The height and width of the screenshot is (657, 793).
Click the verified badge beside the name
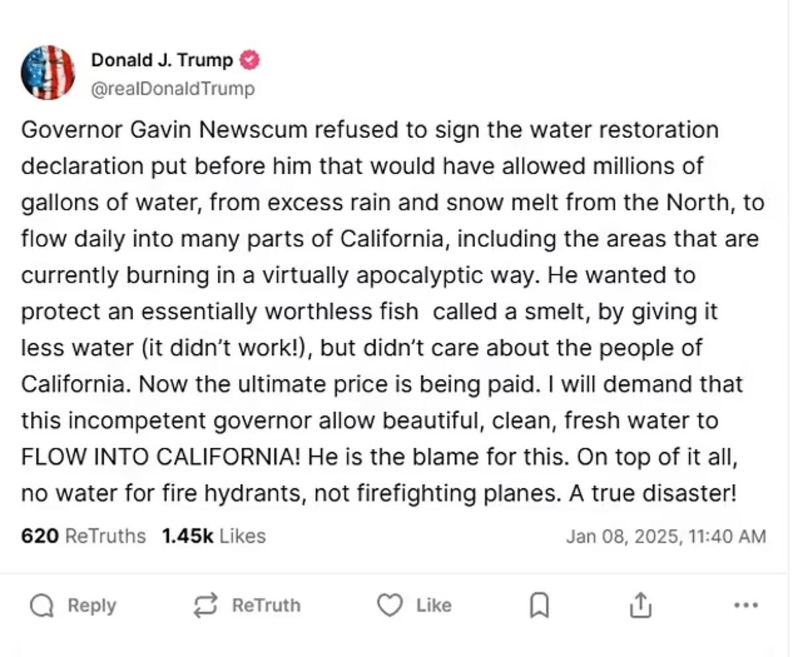coord(249,60)
